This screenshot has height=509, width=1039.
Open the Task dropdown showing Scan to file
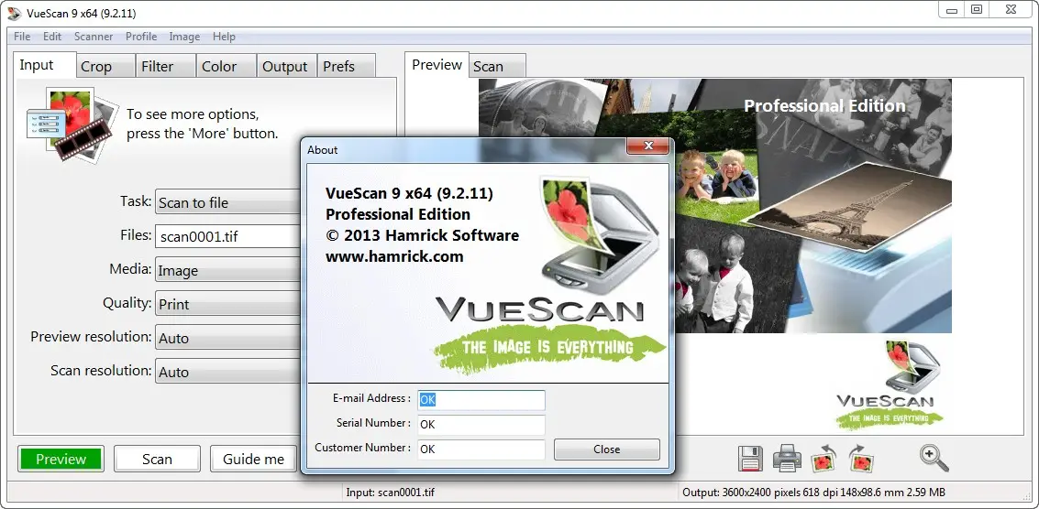point(228,202)
